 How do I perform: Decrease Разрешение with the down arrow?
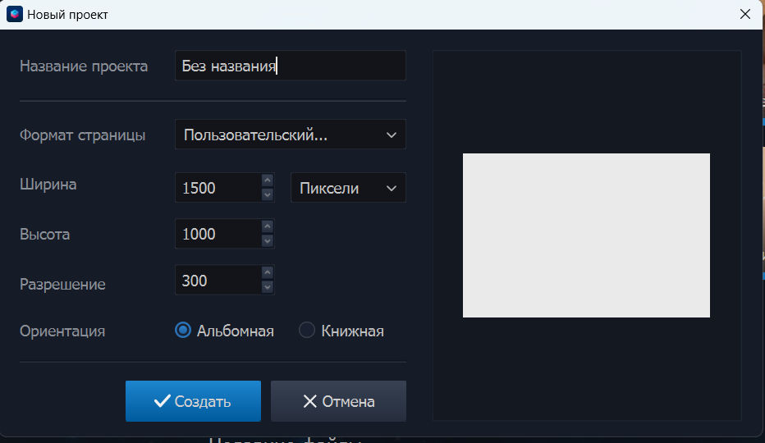click(x=268, y=287)
